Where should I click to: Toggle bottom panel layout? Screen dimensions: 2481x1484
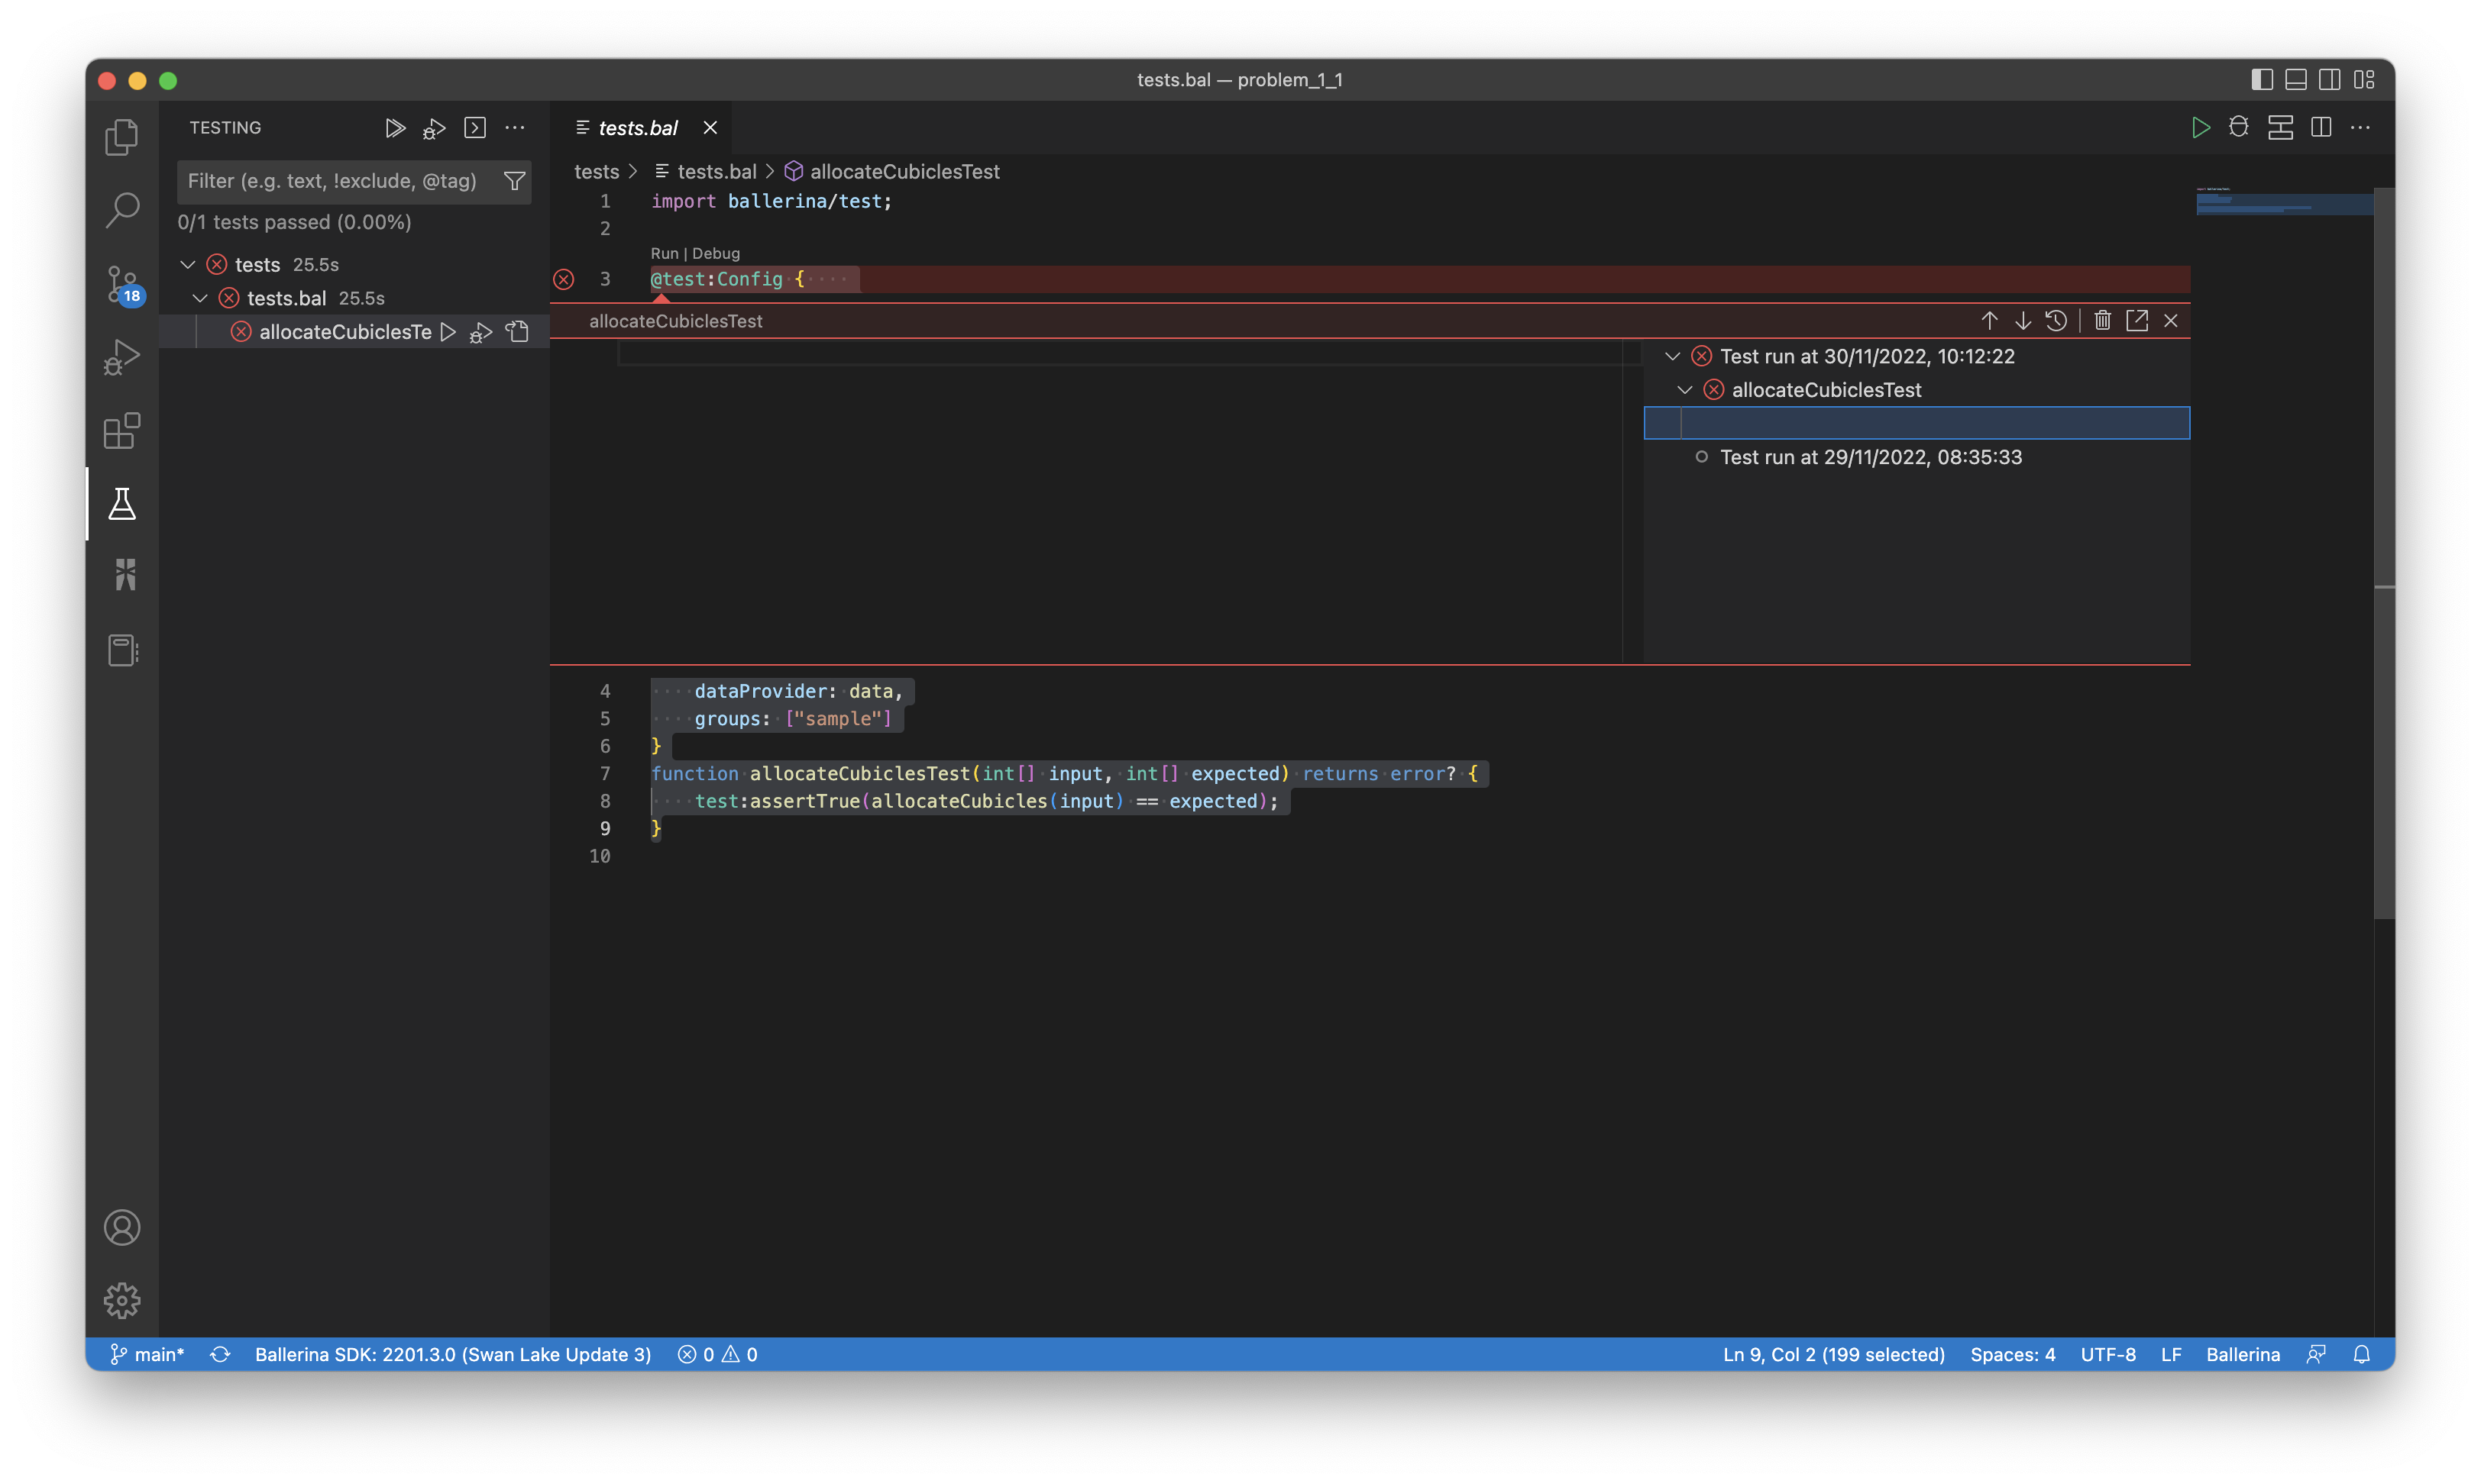2296,80
